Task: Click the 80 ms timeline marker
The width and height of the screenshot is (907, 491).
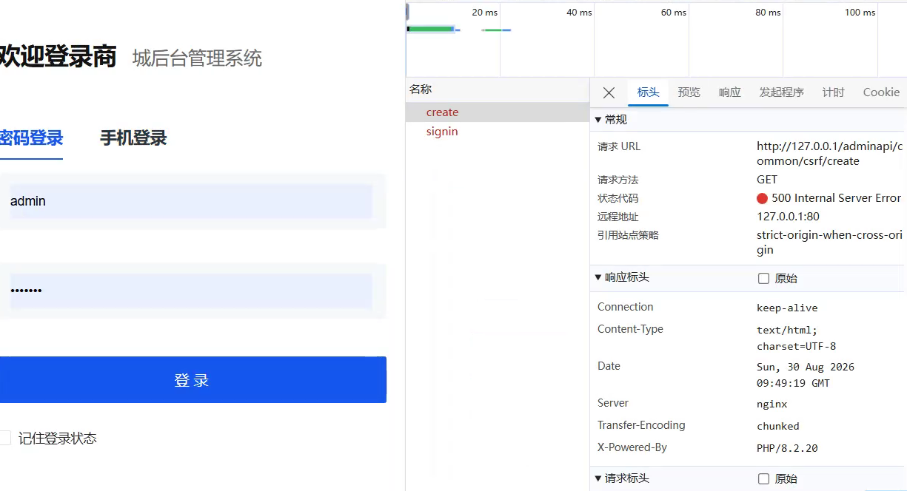Action: pyautogui.click(x=768, y=13)
